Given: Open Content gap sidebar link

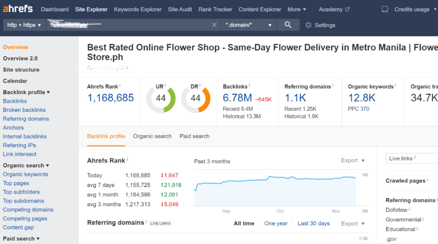Looking at the screenshot, I should 18,227.
